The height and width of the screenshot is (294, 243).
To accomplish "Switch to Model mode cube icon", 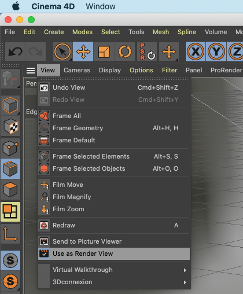I will pyautogui.click(x=10, y=105).
